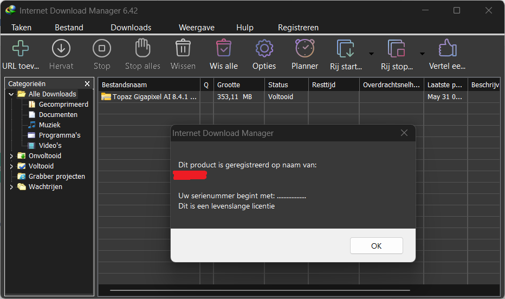
Task: Click OK in the registration dialog
Action: coord(376,246)
